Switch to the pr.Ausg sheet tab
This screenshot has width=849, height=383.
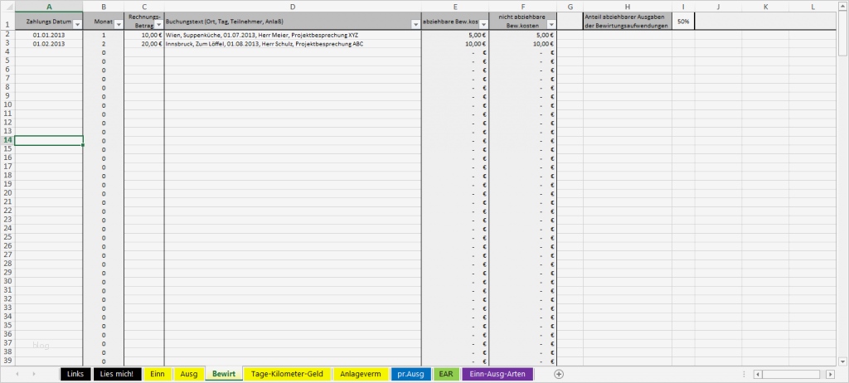click(411, 374)
